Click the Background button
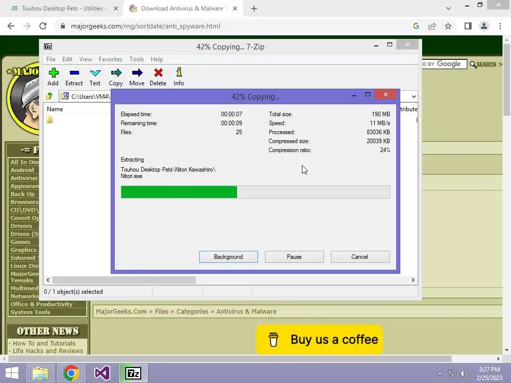The image size is (511, 383). 229,257
